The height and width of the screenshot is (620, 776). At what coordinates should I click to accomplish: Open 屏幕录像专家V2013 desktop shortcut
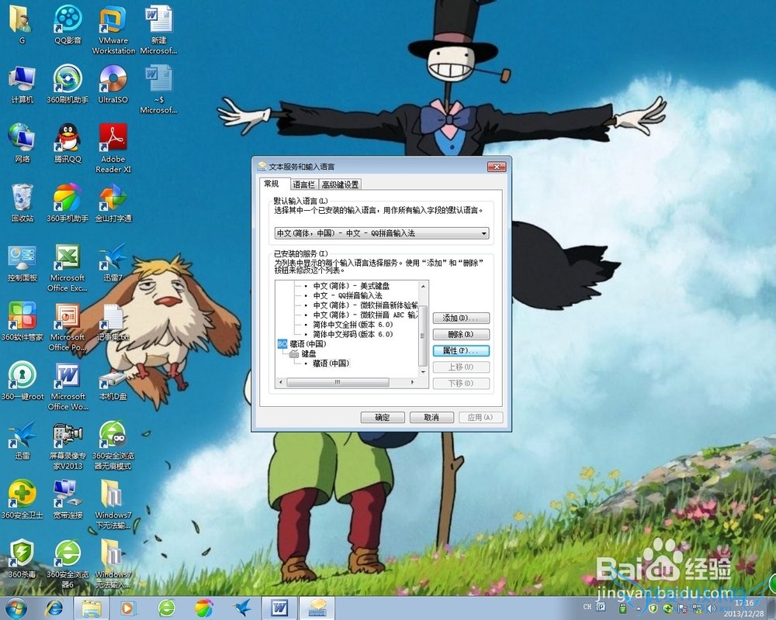pos(68,446)
